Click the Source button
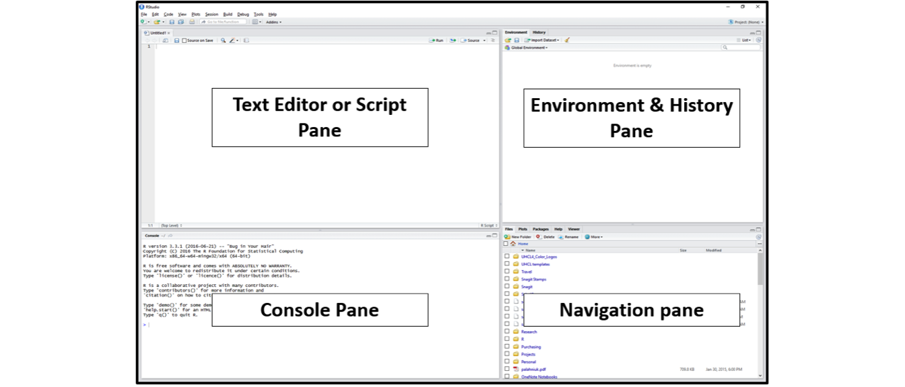 click(470, 40)
